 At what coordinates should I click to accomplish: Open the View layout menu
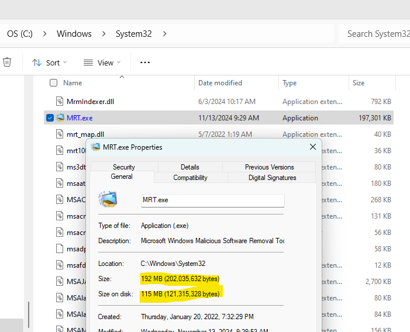(102, 63)
